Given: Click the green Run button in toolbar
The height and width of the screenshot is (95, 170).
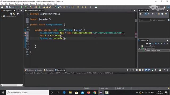Looking at the screenshot, I should [21, 7].
